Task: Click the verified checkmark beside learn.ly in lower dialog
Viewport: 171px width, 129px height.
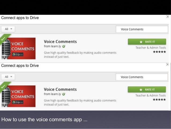Action: point(64,94)
